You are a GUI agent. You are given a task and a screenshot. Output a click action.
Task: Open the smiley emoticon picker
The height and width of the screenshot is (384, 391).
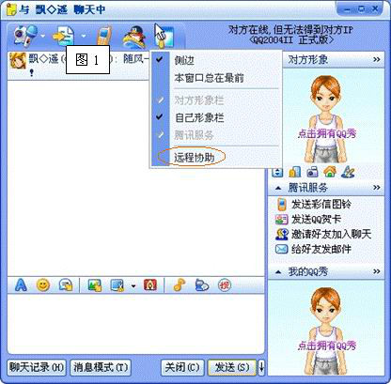(x=43, y=285)
